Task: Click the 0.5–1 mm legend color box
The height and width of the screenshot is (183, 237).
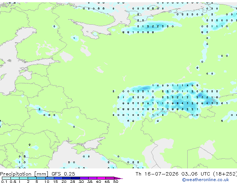Action: (x=15, y=178)
